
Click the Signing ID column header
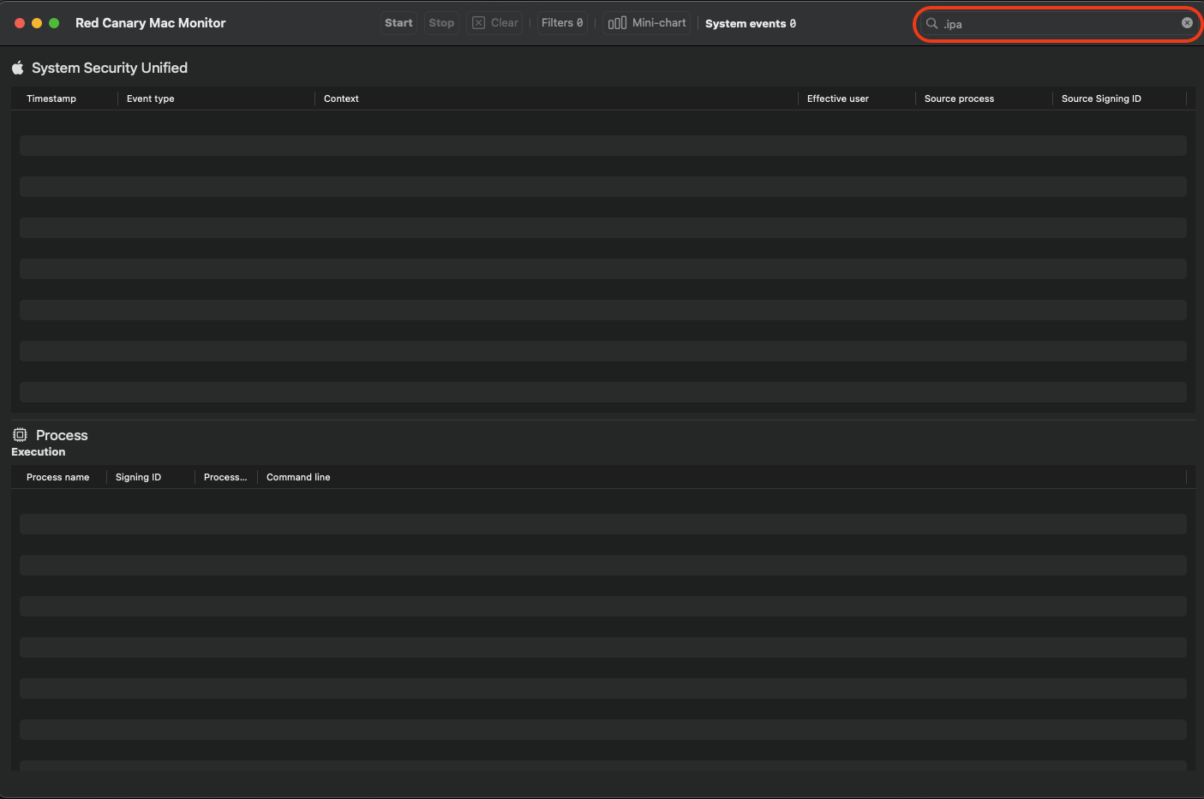(x=138, y=477)
